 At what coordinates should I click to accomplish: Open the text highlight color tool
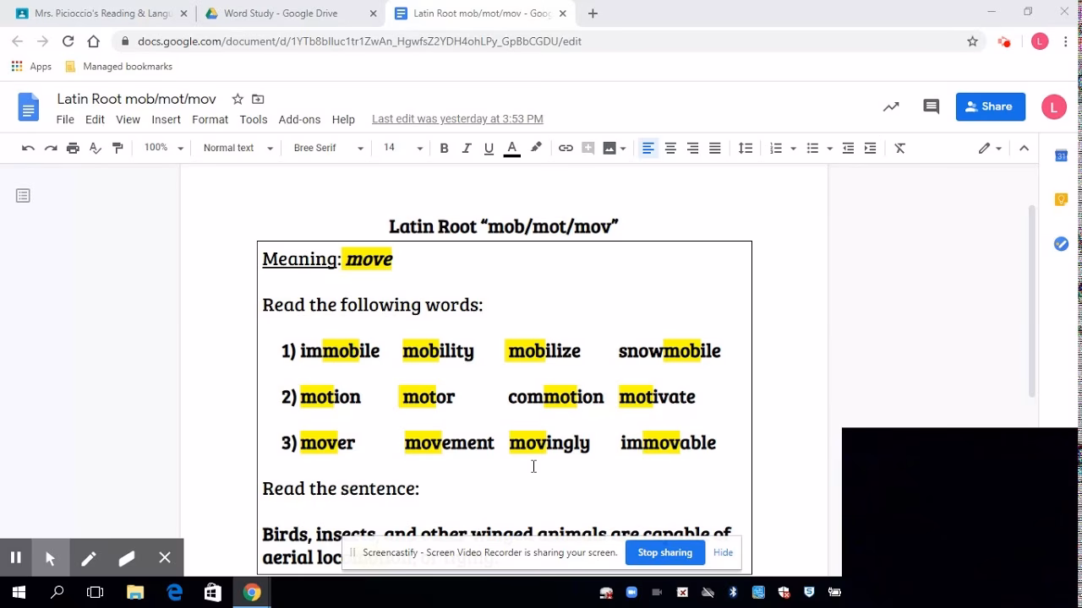(536, 148)
